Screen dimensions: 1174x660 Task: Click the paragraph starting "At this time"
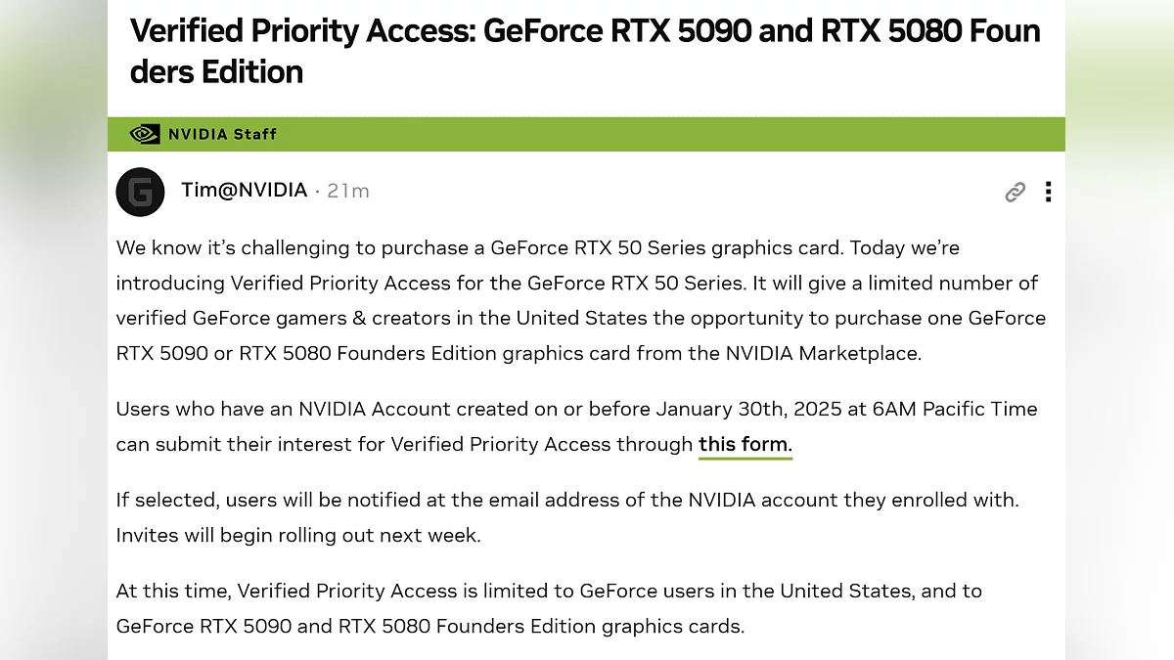point(549,608)
